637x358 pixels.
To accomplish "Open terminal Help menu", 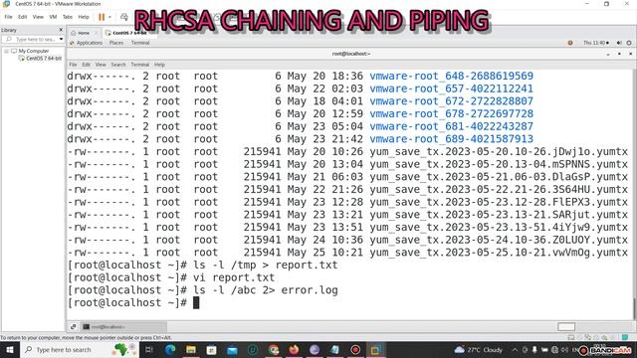I will (159, 65).
